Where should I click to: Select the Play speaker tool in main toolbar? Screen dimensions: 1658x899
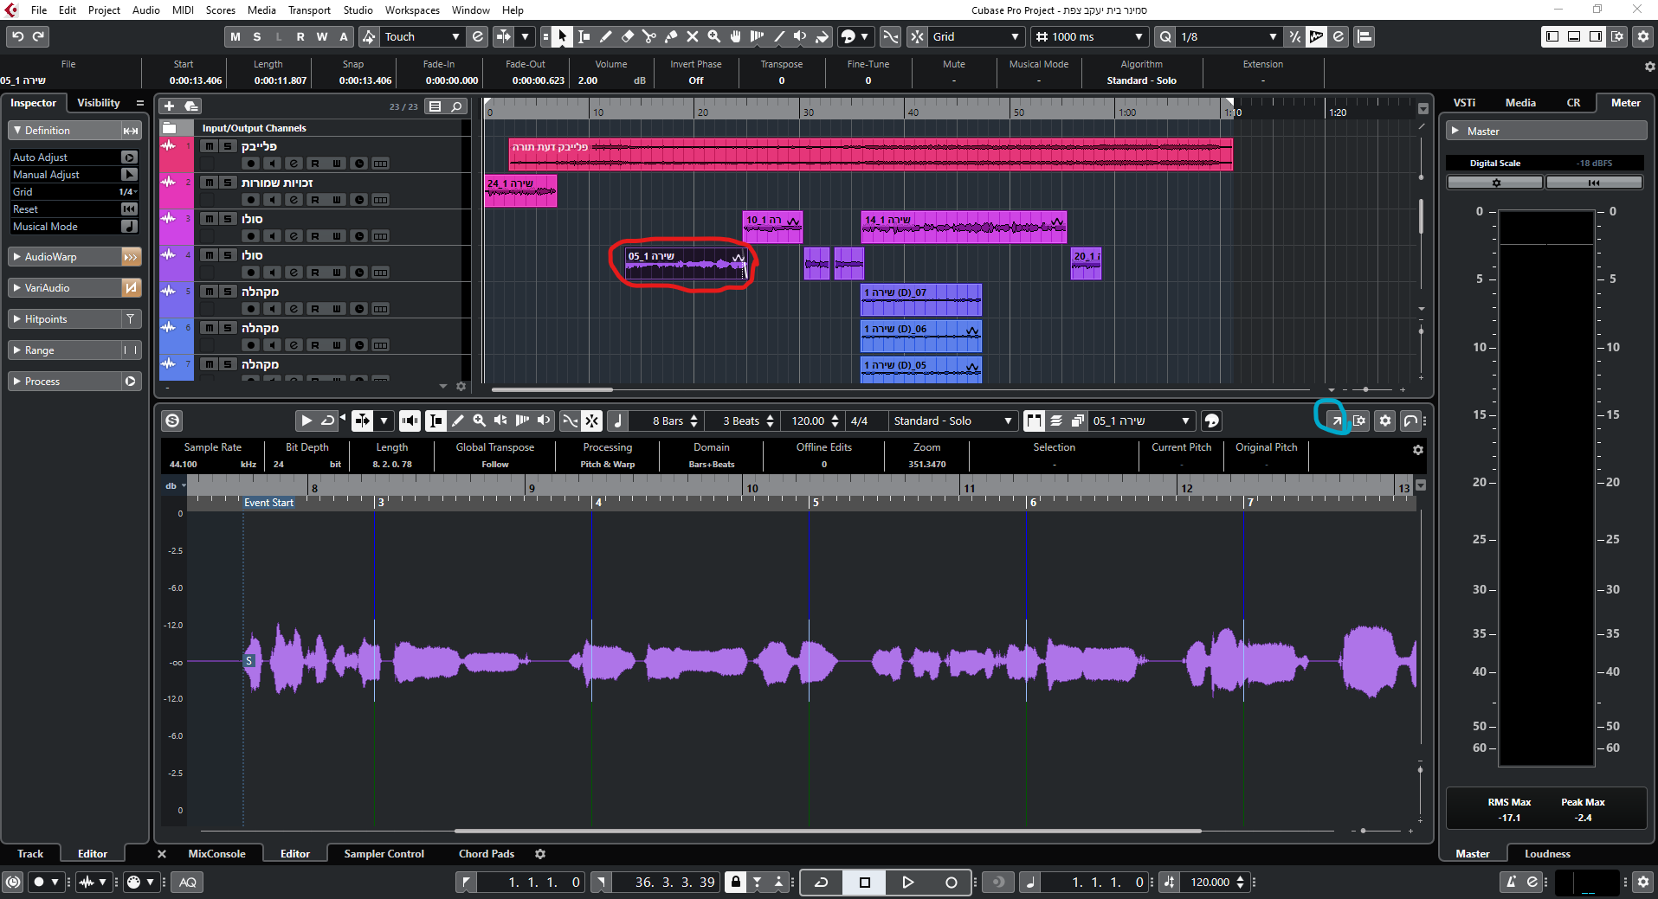pos(800,36)
